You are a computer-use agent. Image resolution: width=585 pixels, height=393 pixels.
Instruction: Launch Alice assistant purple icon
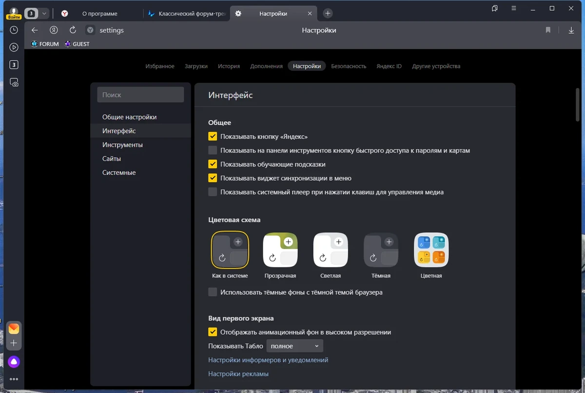14,361
